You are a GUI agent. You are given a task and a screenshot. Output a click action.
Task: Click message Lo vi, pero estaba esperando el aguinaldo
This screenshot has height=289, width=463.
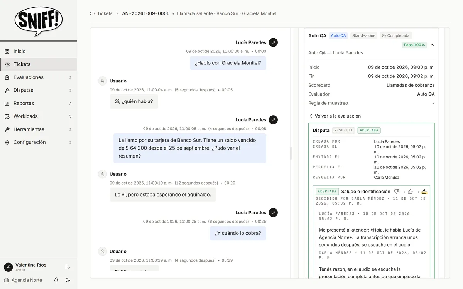pos(163,195)
